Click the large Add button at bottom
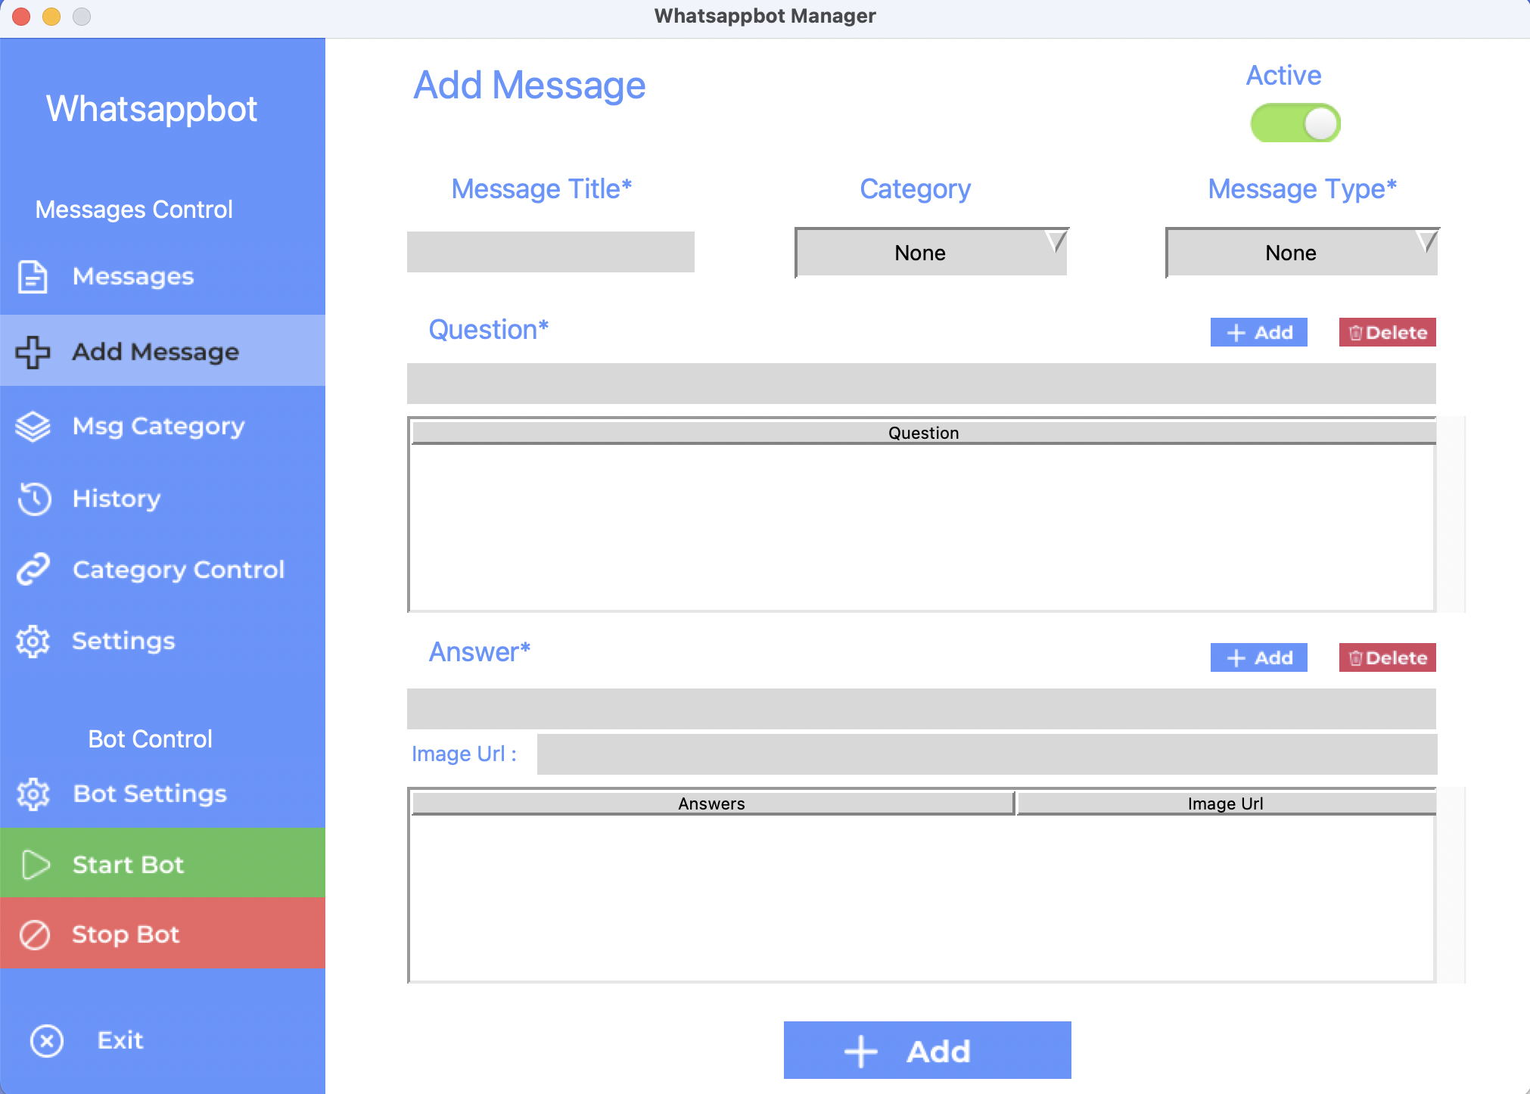This screenshot has width=1530, height=1094. point(928,1050)
